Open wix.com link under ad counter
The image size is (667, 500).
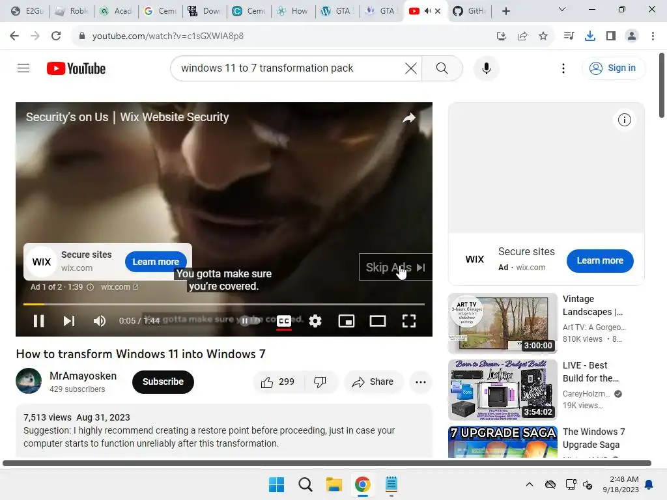point(119,287)
